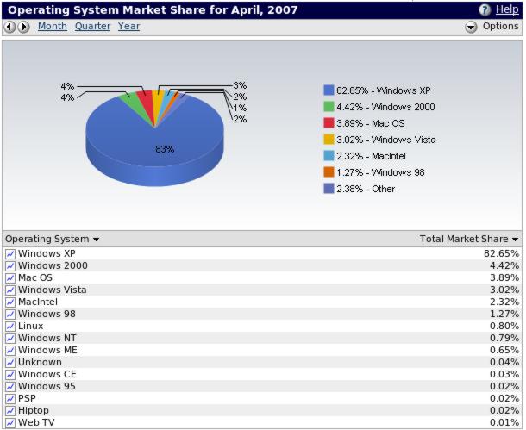The width and height of the screenshot is (526, 430).
Task: Click the green Windows 2000 pie slice
Action: point(135,103)
